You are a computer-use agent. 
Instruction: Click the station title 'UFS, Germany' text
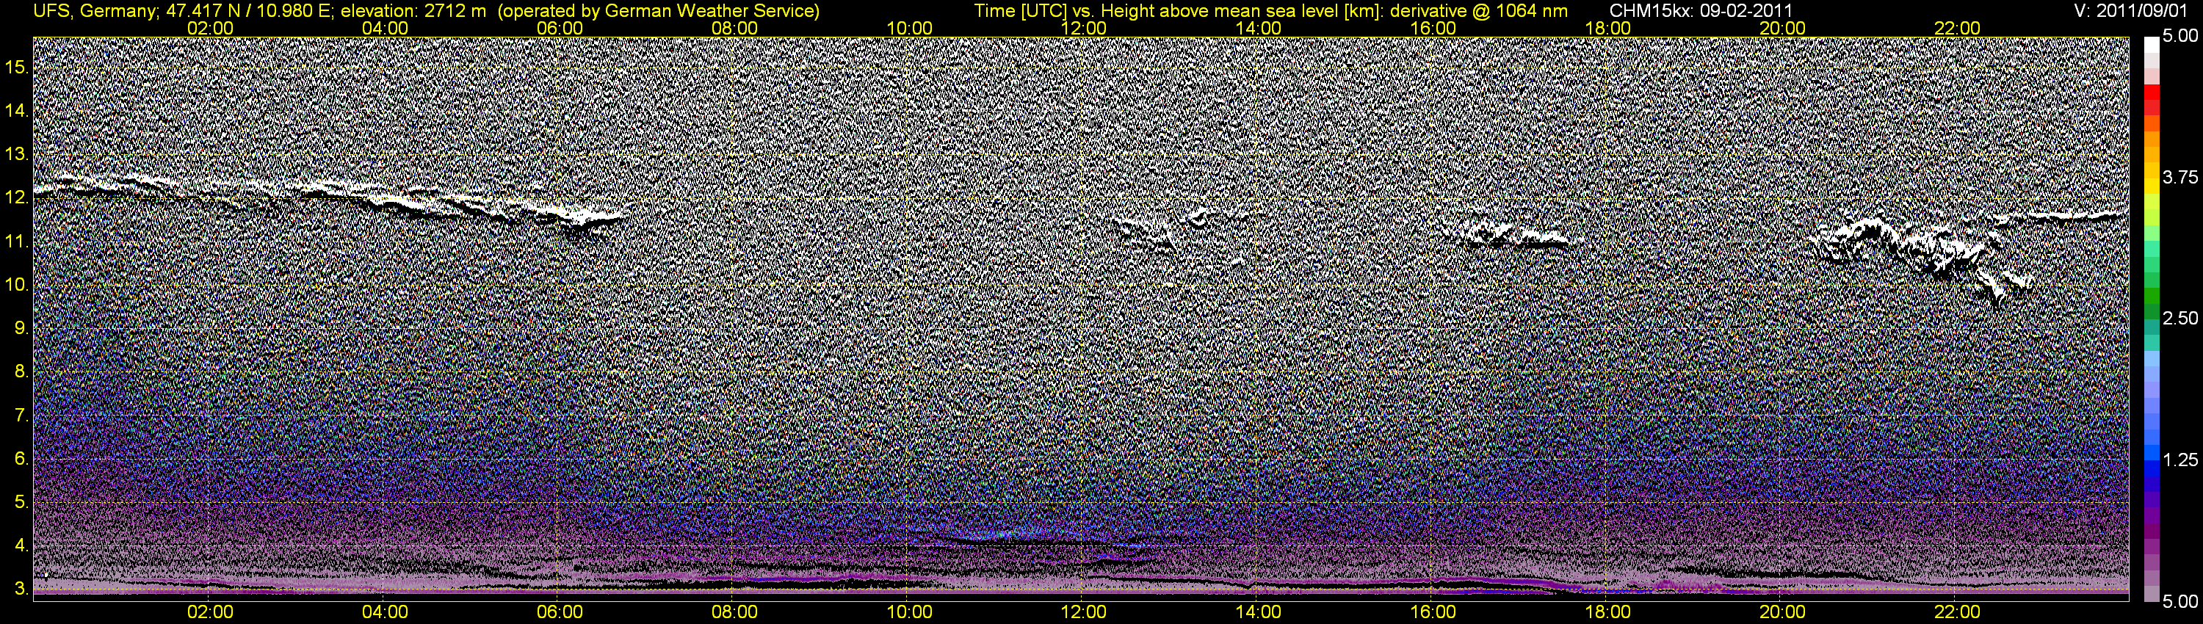coord(93,11)
